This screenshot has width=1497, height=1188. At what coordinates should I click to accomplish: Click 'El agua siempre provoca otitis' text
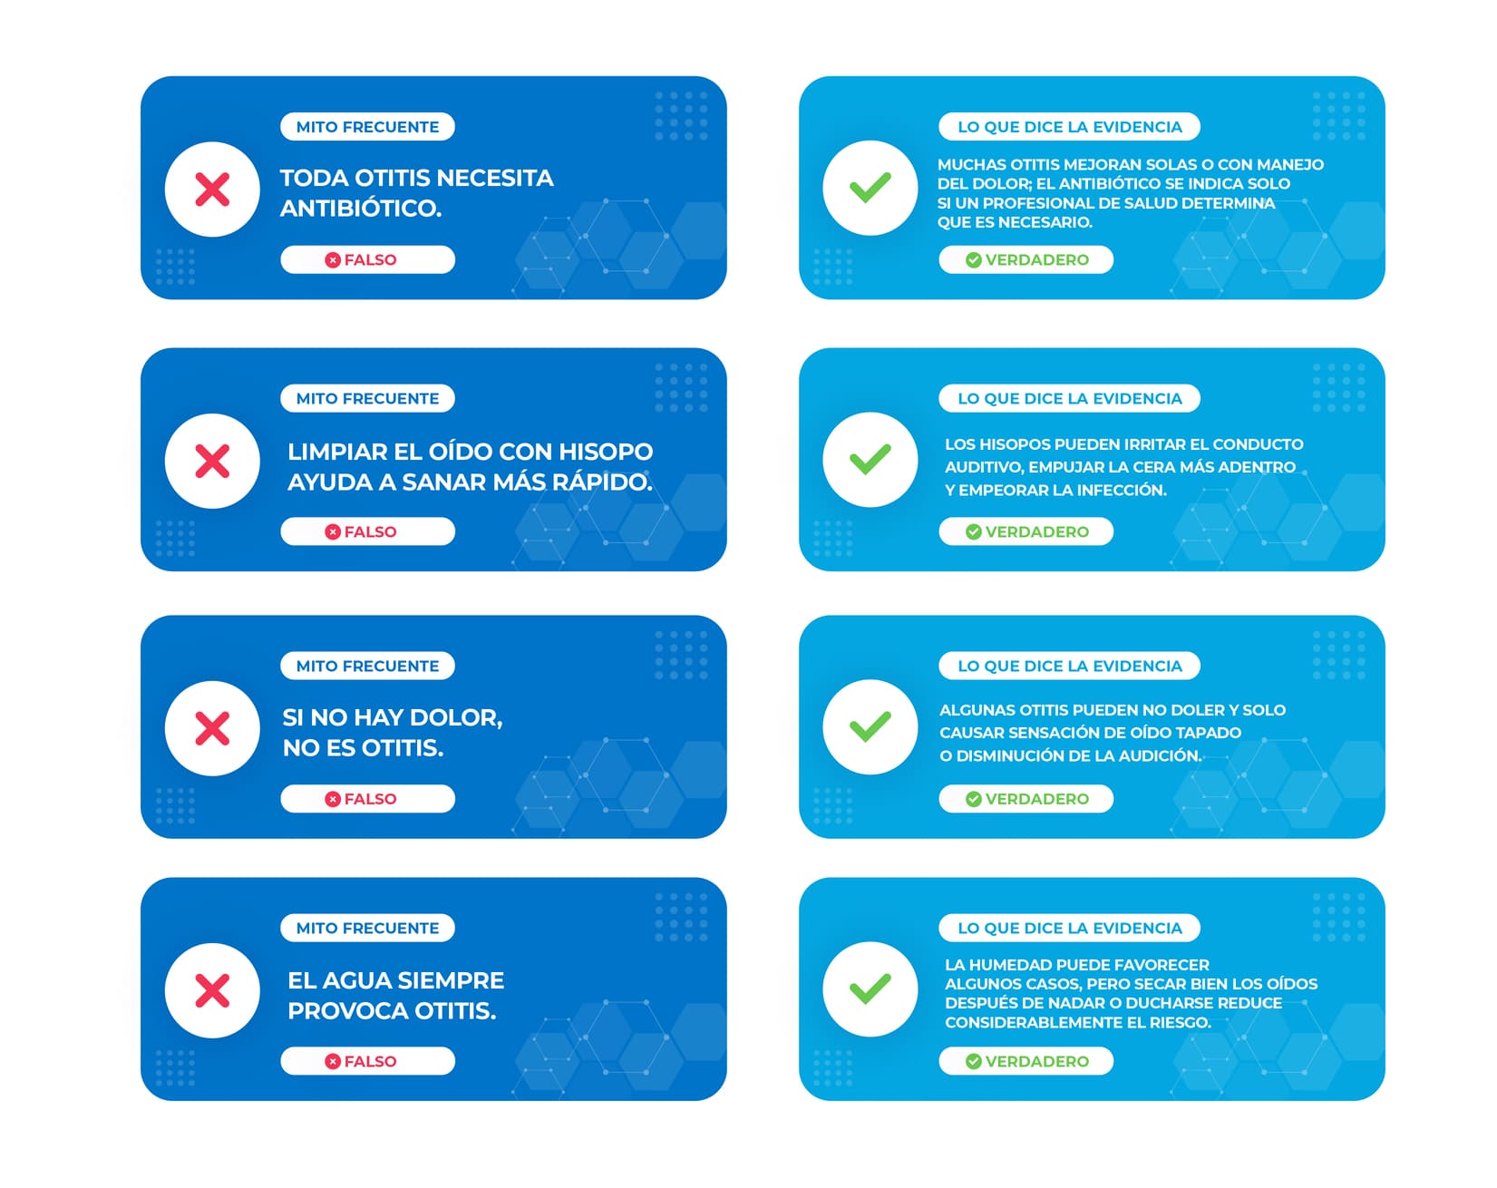395,995
